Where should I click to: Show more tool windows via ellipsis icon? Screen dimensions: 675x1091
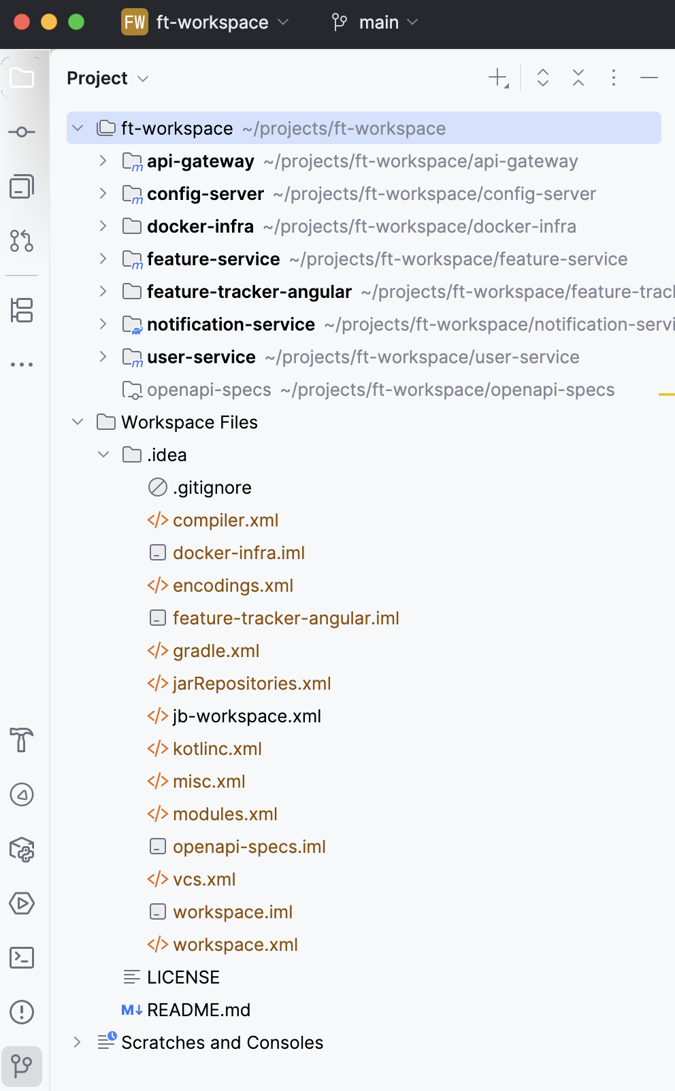click(x=22, y=364)
